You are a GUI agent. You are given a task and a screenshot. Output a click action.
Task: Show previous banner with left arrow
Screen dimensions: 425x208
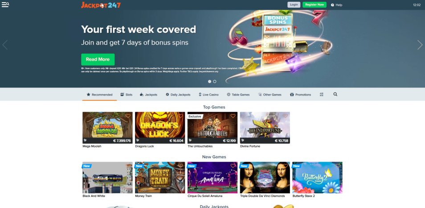coord(5,45)
